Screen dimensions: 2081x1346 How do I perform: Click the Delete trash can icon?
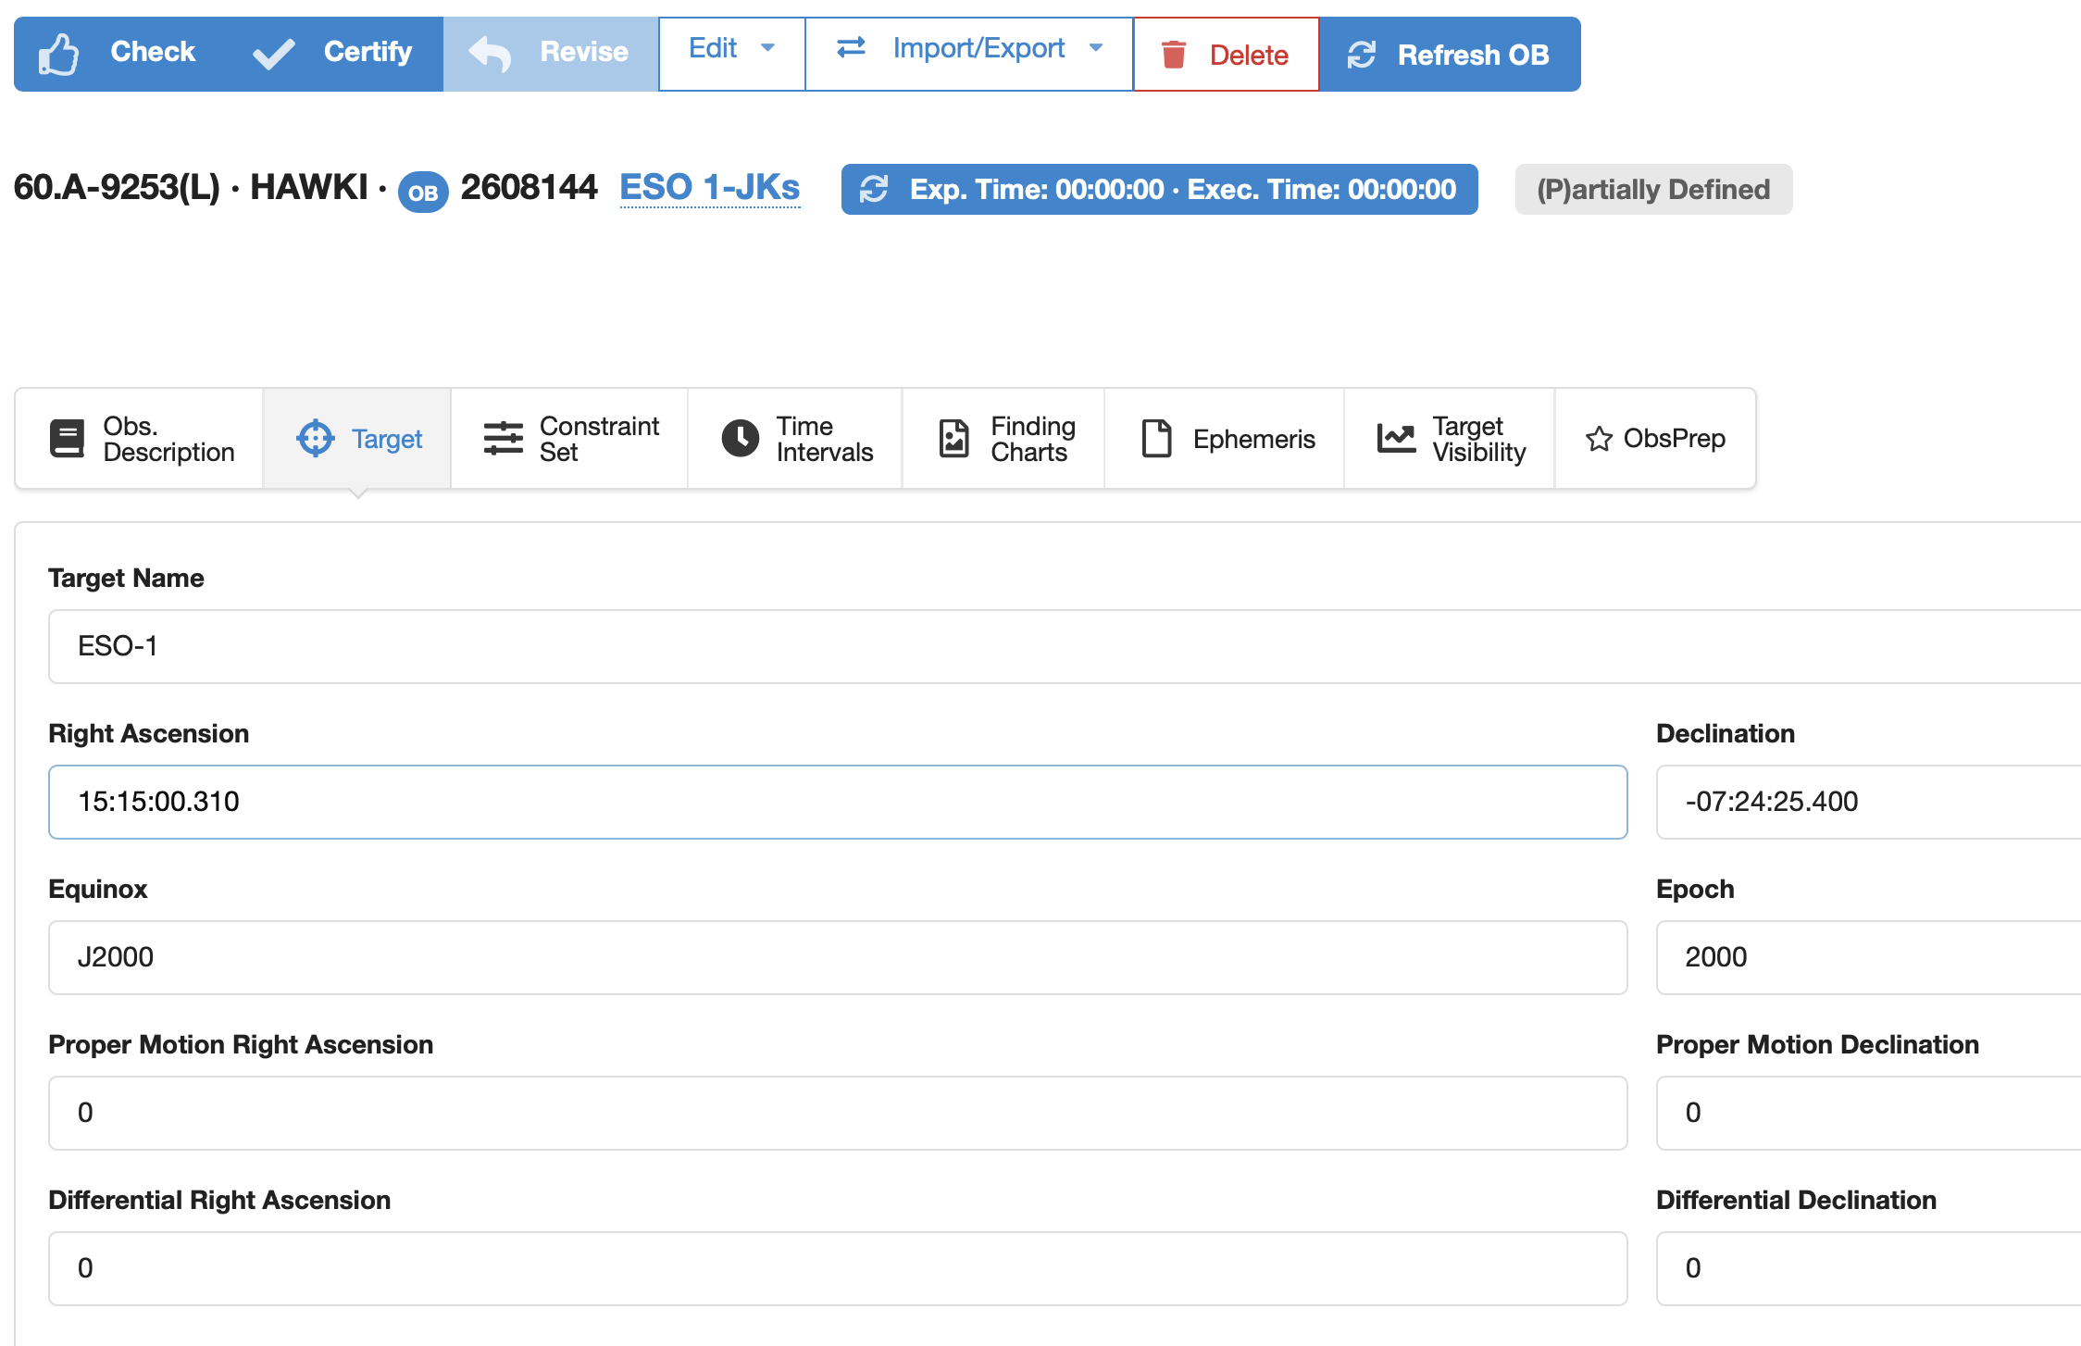(x=1174, y=55)
